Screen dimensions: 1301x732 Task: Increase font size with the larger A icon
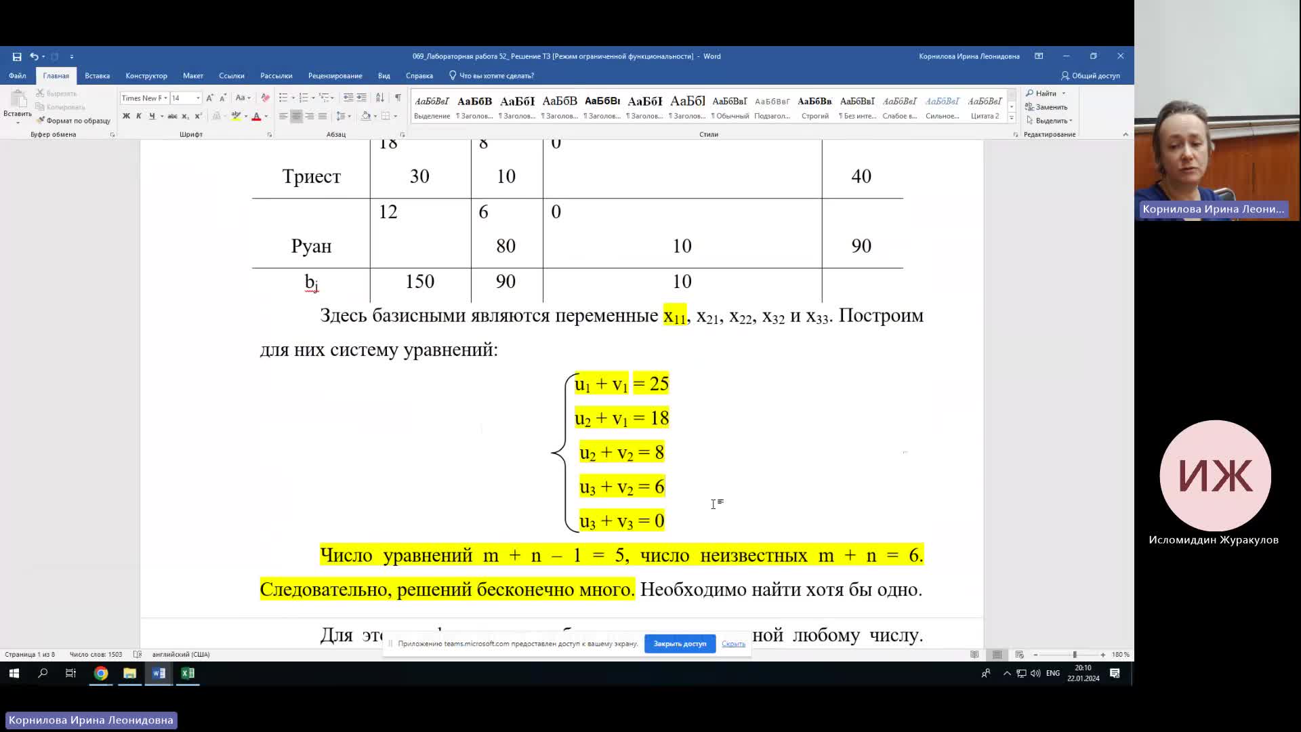(x=210, y=98)
